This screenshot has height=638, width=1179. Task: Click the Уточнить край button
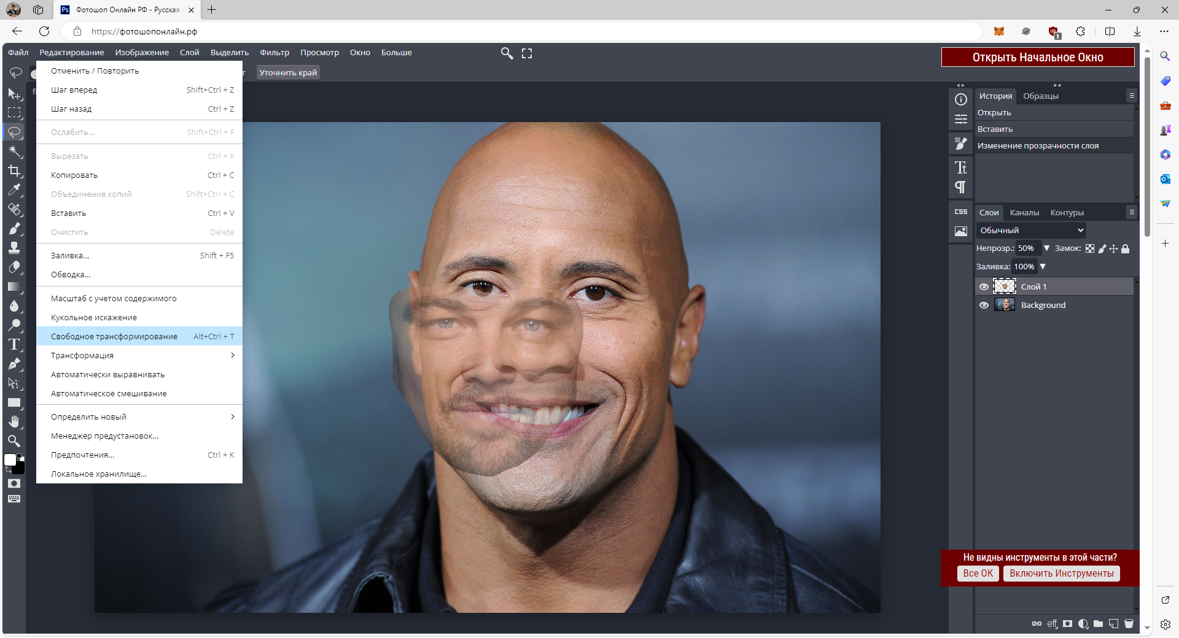(288, 72)
